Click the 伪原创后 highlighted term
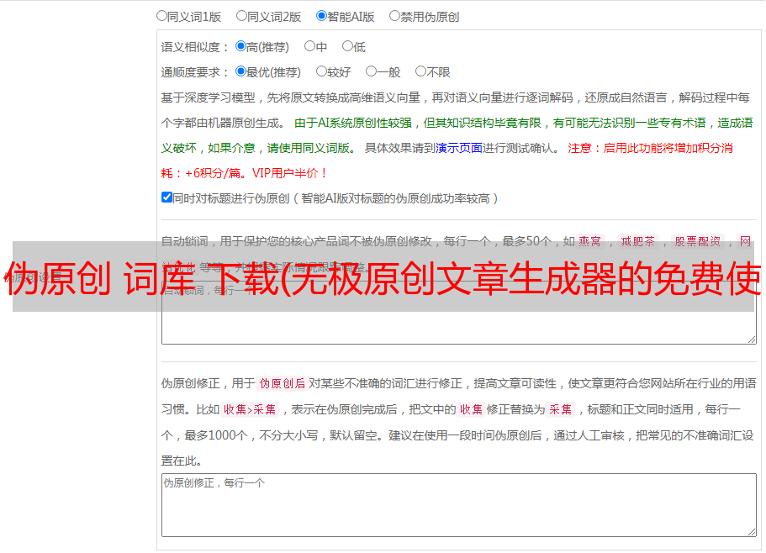The width and height of the screenshot is (766, 553). pyautogui.click(x=283, y=383)
